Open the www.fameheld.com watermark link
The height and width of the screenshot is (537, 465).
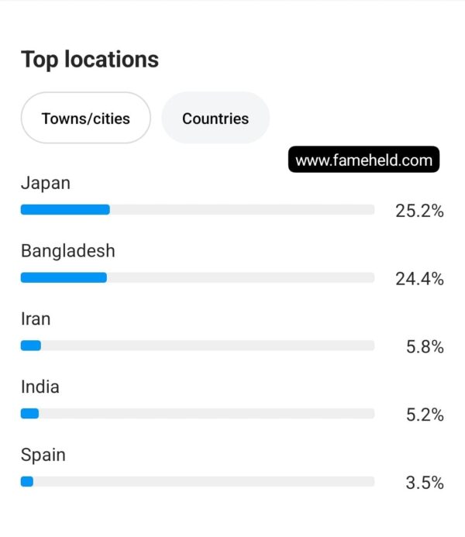click(x=363, y=160)
